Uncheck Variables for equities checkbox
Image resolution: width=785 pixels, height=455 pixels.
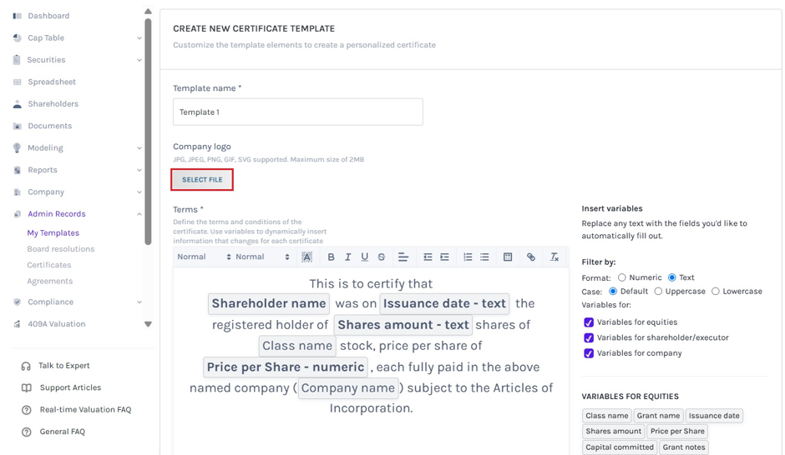click(x=589, y=322)
